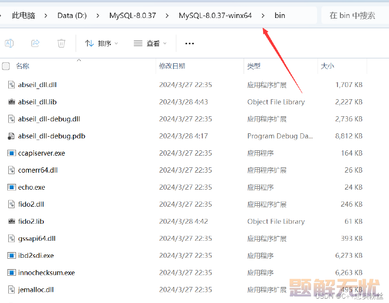The image size is (389, 303).
Task: Click the 2024/3/28 4:43 date cell
Action: tap(184, 102)
